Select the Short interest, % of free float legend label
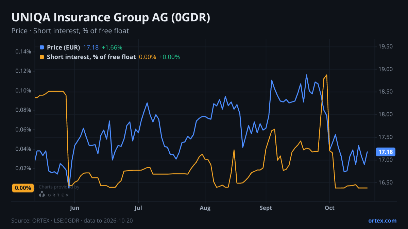408x229 pixels. click(91, 57)
